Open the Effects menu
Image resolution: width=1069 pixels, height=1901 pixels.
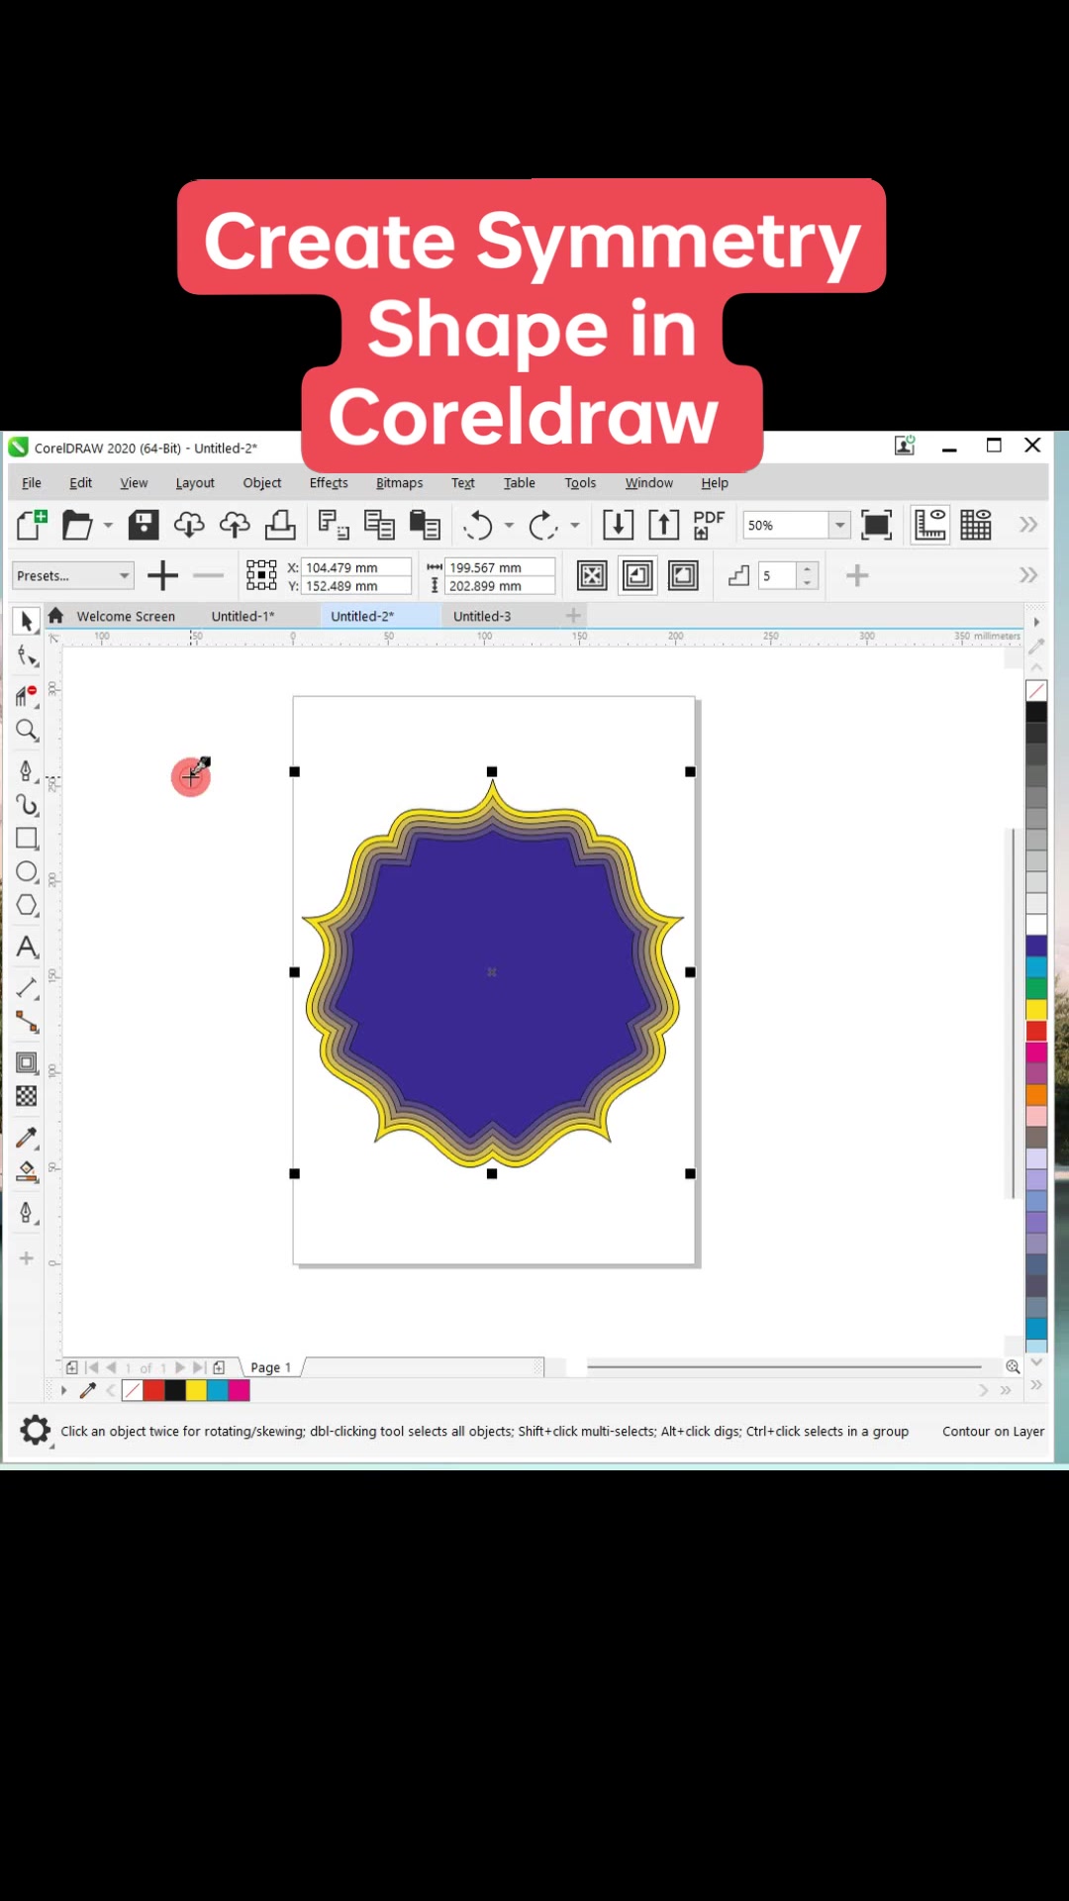click(x=329, y=483)
